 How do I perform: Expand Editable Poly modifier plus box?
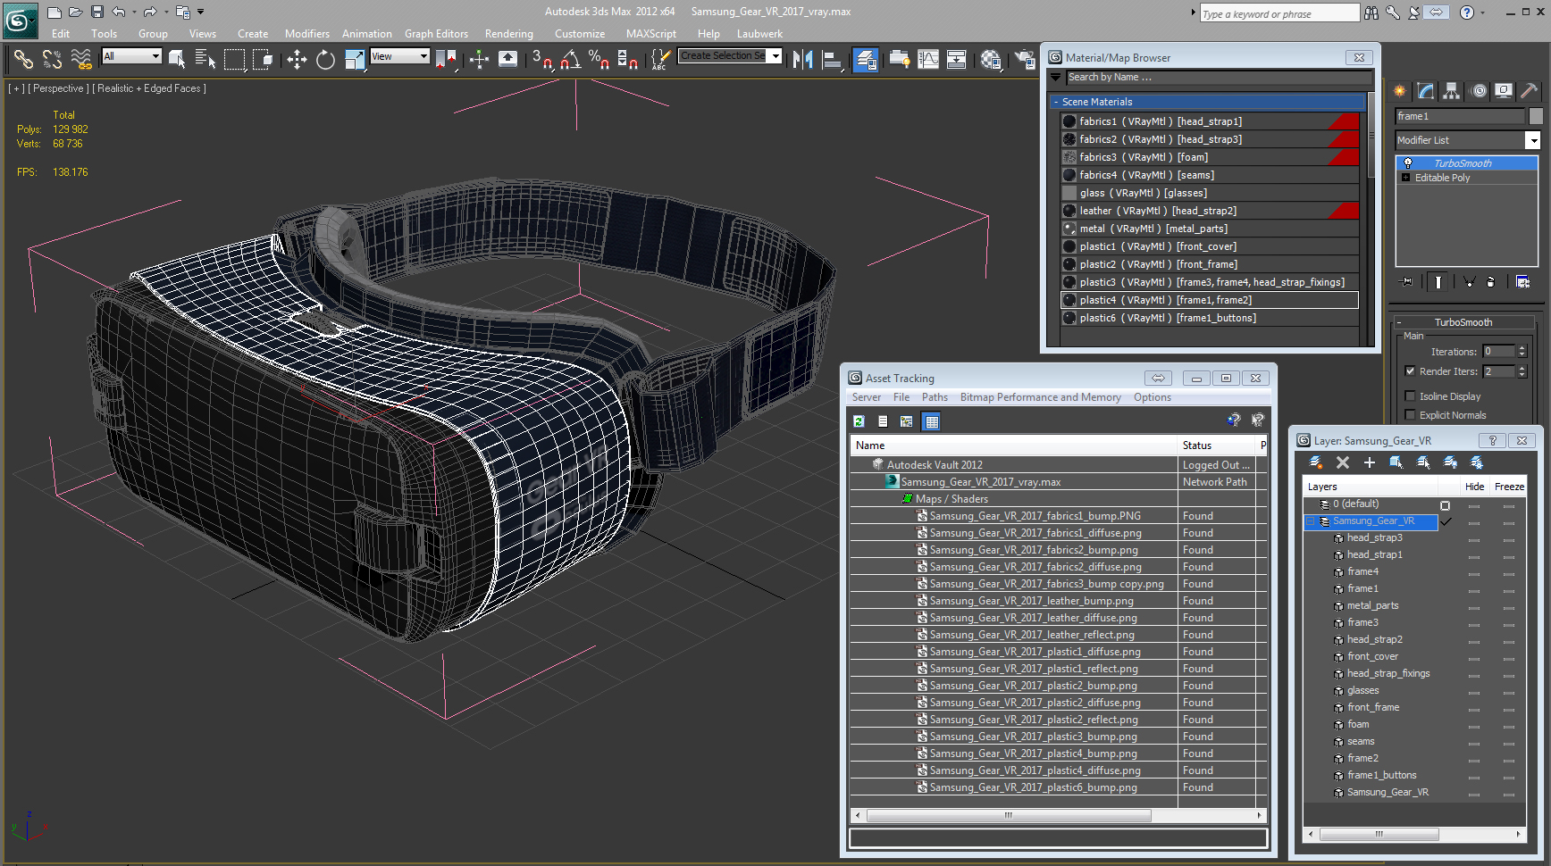[x=1405, y=178]
